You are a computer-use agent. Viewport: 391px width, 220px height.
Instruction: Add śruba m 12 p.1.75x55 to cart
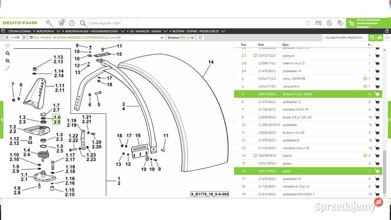coord(377,94)
